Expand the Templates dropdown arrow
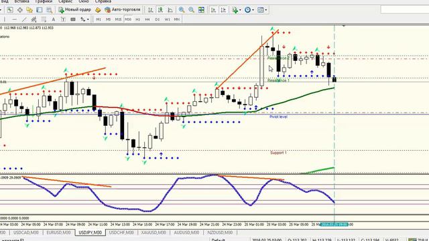Viewport: 429px width, 241px height. click(265, 10)
